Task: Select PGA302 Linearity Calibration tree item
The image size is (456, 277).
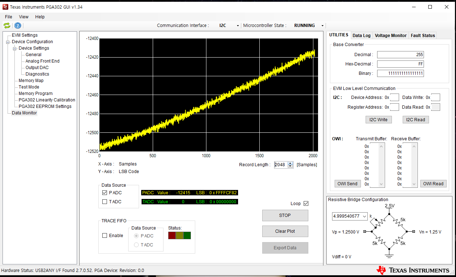Action: point(47,100)
